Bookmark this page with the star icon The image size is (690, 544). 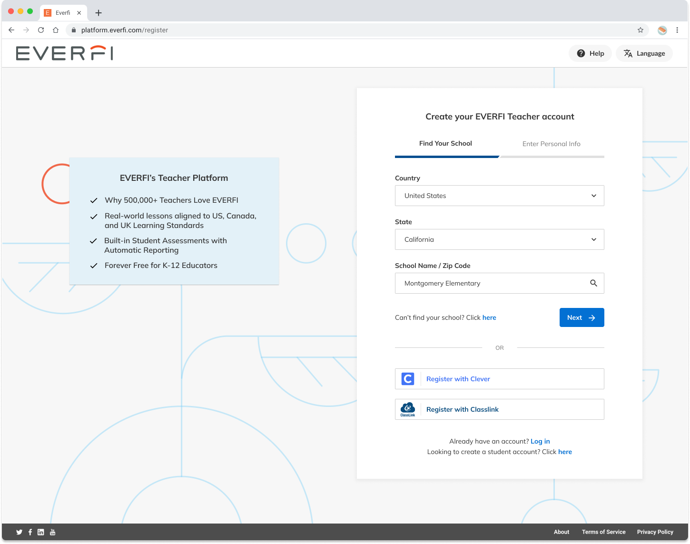[641, 30]
